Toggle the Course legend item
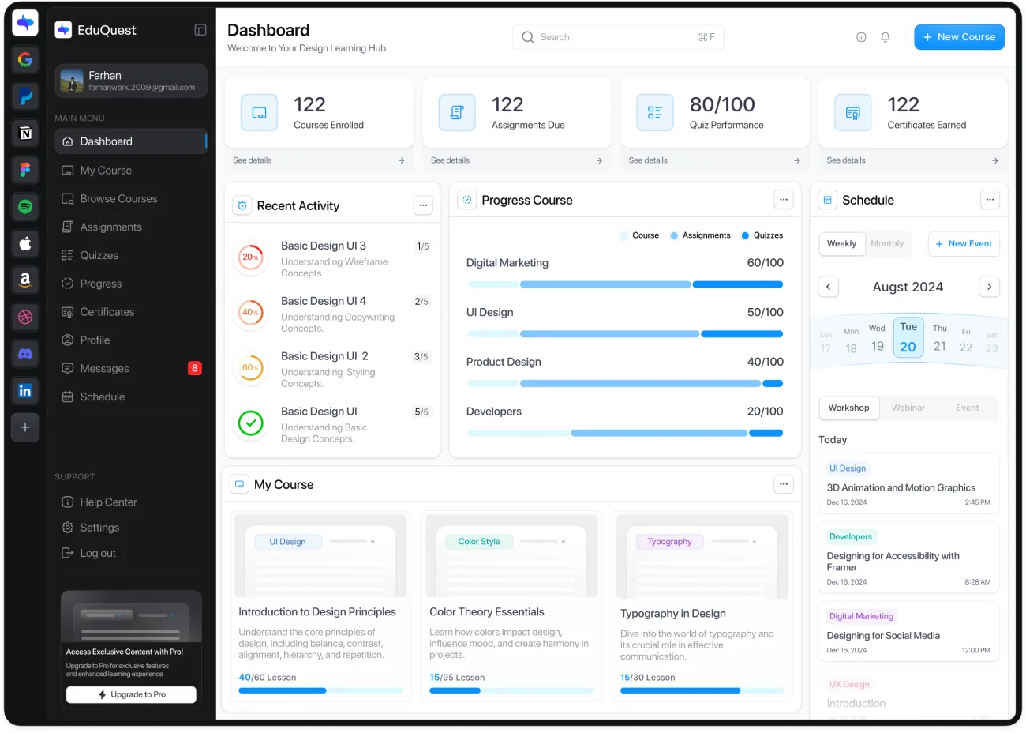1026x733 pixels. [639, 235]
